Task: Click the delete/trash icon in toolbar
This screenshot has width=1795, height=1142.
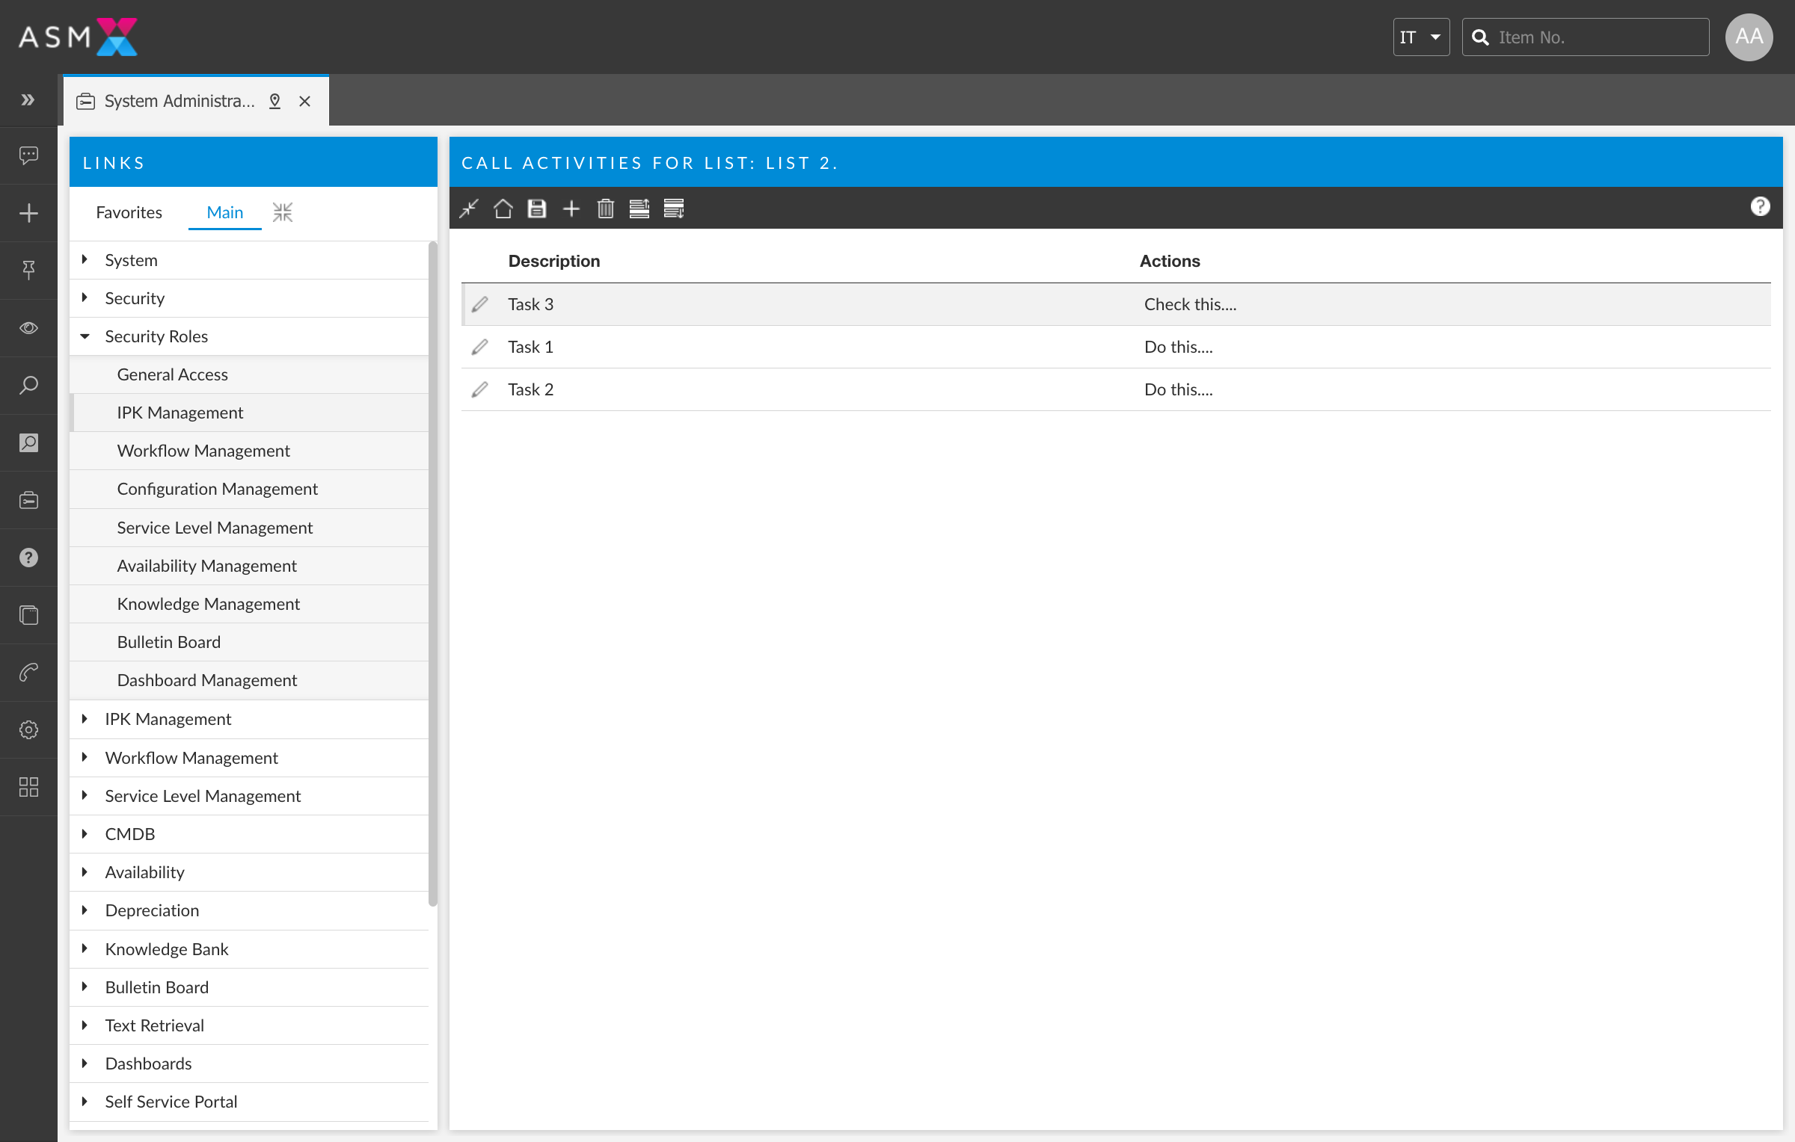Action: pos(604,208)
